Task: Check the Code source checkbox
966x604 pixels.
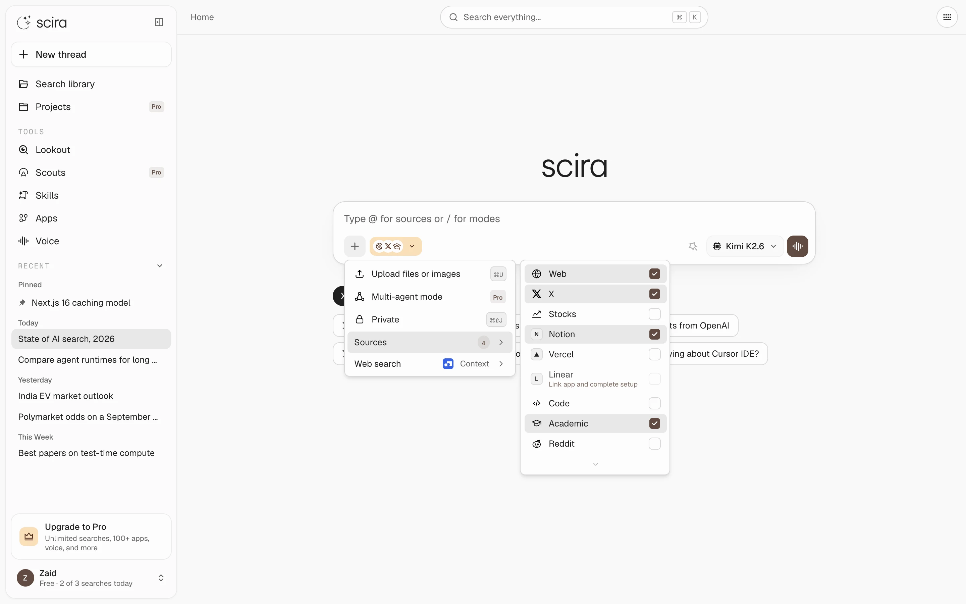Action: (x=655, y=403)
